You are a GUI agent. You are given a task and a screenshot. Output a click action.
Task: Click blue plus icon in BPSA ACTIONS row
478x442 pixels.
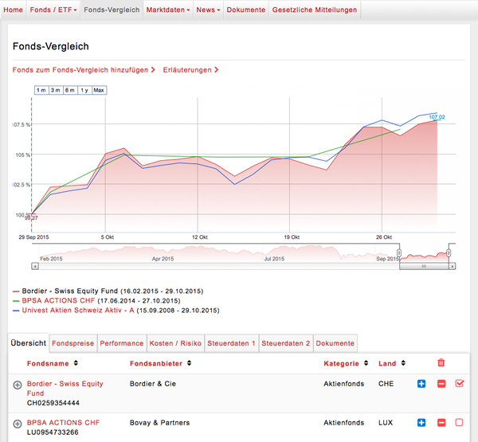click(x=421, y=422)
